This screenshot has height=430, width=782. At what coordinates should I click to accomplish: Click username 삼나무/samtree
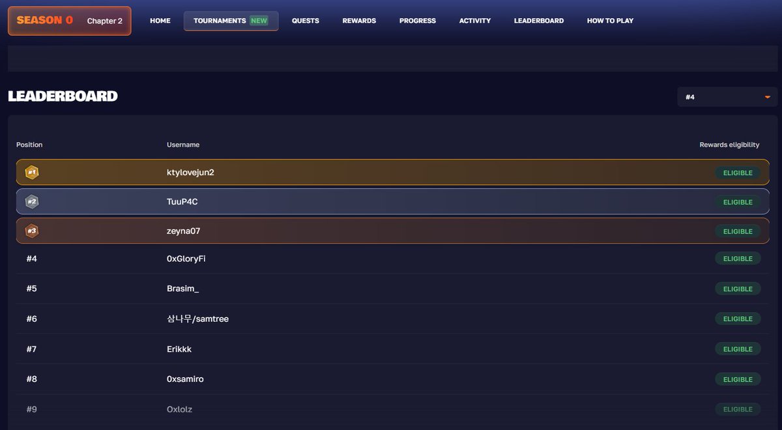pos(197,319)
